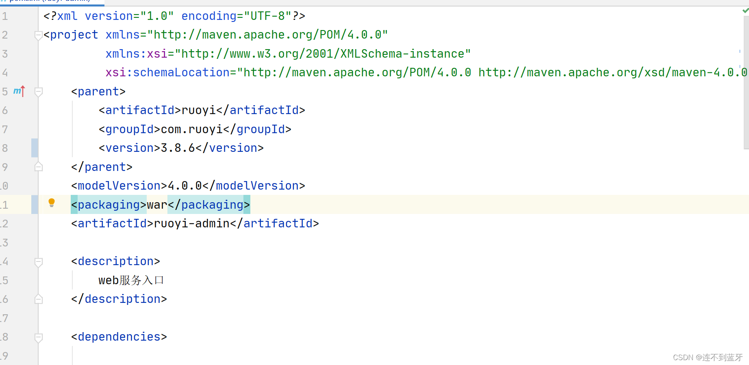The height and width of the screenshot is (365, 749).
Task: Click the project xmlns POM URL
Action: pyautogui.click(x=268, y=35)
